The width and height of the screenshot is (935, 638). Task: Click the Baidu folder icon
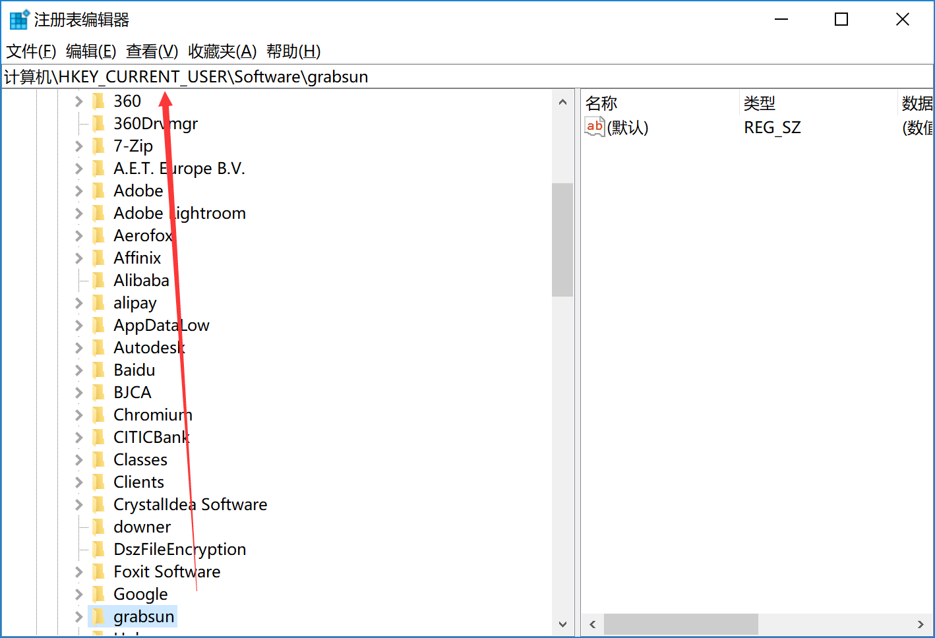[x=98, y=370]
